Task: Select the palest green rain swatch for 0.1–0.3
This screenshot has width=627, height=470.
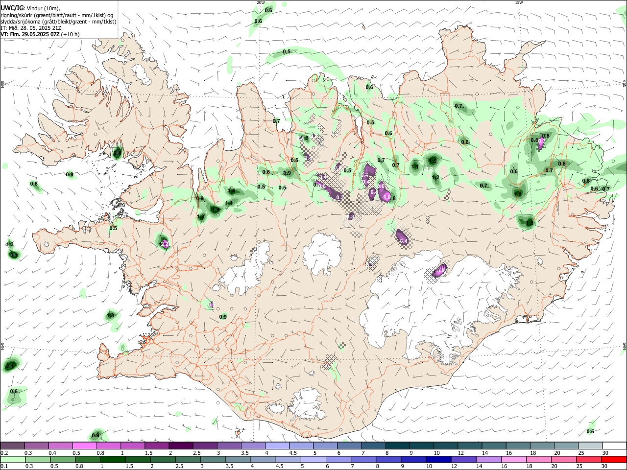Action: (12, 459)
